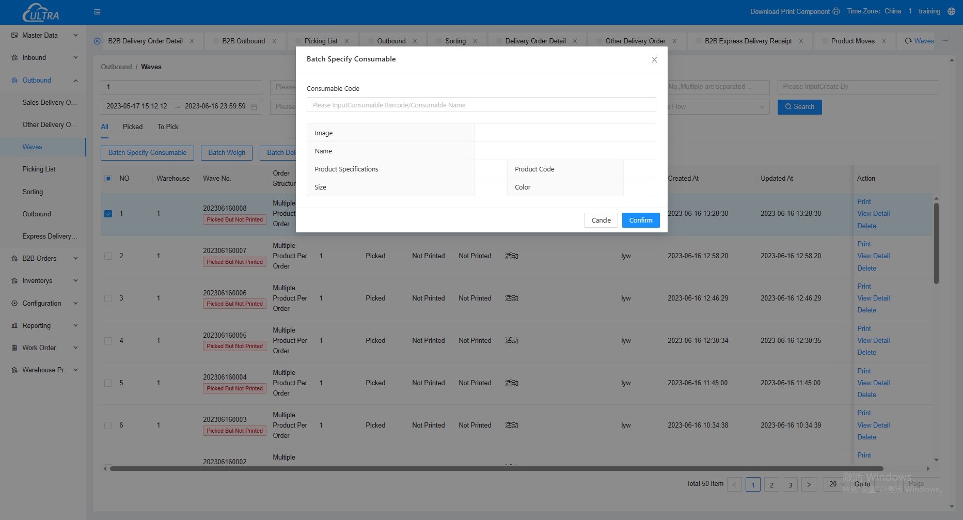Check row 6 wave 202306160003
This screenshot has height=520, width=963.
[108, 426]
